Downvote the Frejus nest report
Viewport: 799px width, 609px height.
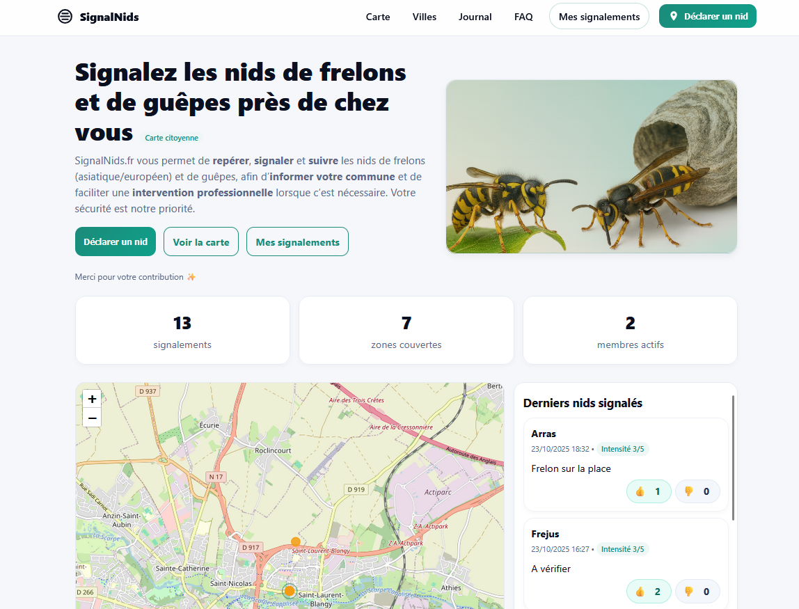[x=697, y=592]
